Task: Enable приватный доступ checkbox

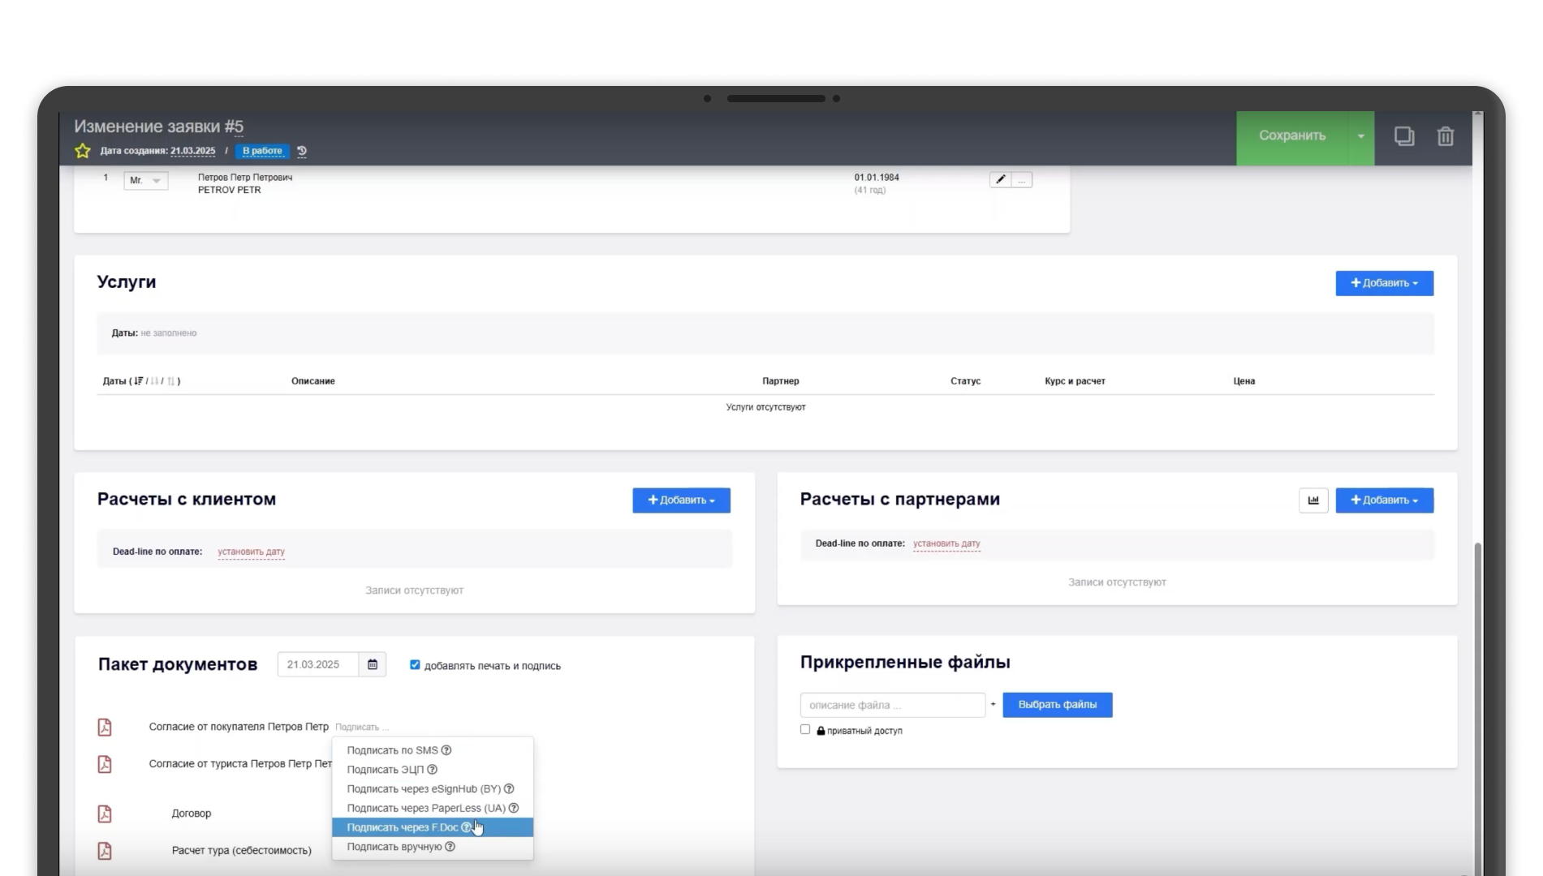Action: coord(805,729)
